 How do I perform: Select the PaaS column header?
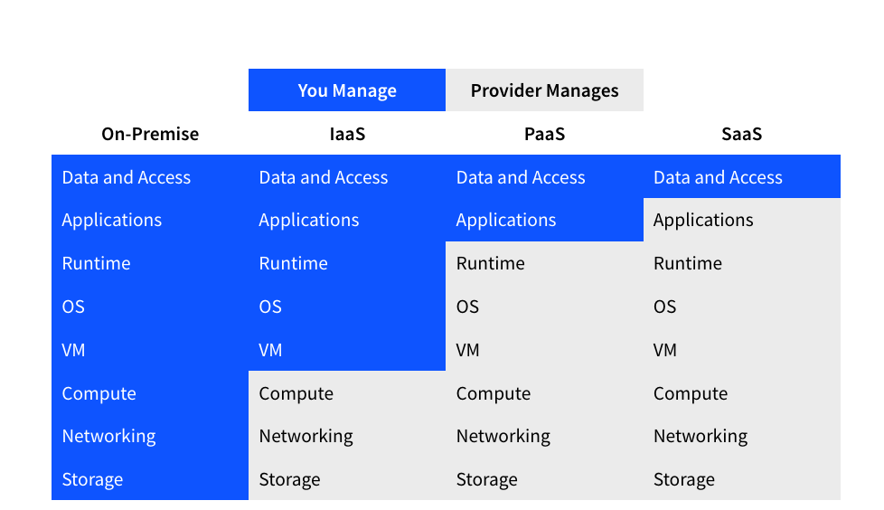544,134
